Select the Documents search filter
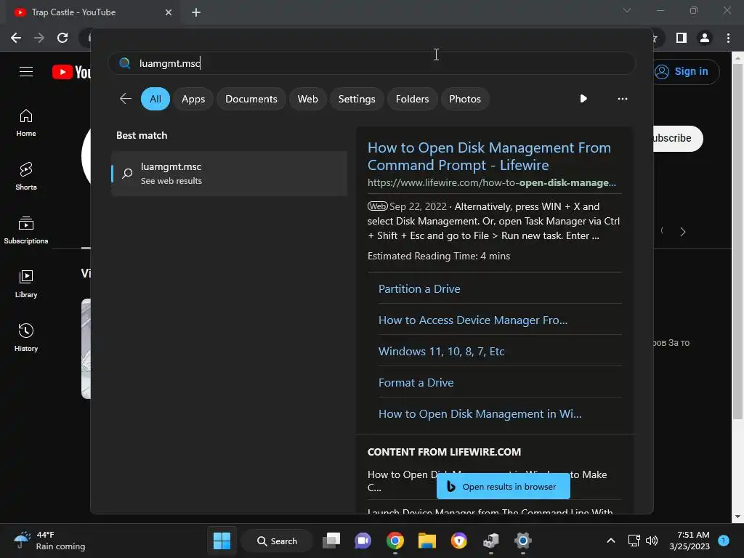 (x=251, y=99)
